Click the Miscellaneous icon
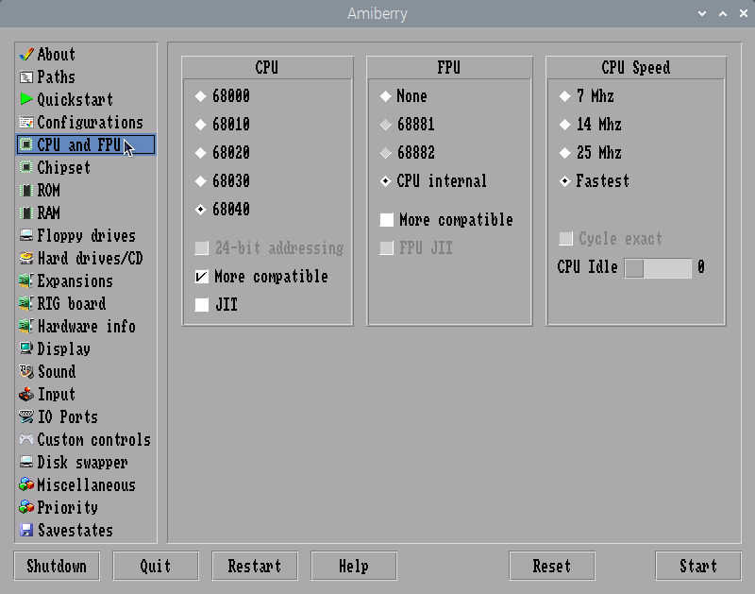Viewport: 755px width, 594px height. tap(26, 484)
